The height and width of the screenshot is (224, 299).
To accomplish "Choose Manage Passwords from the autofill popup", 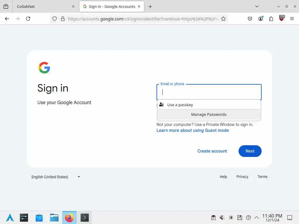I will [x=209, y=114].
